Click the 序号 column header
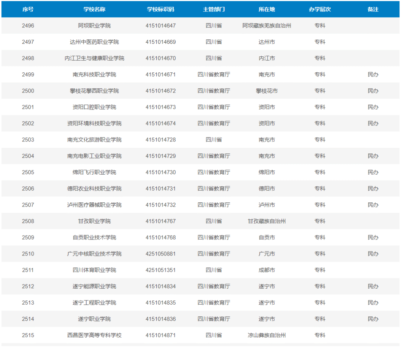Viewport: 401px width, 348px height. click(28, 9)
